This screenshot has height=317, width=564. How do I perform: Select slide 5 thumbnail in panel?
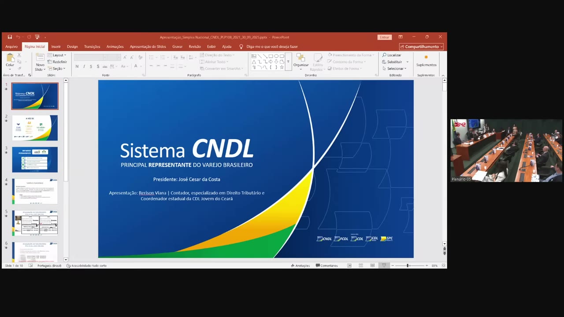[x=35, y=223]
